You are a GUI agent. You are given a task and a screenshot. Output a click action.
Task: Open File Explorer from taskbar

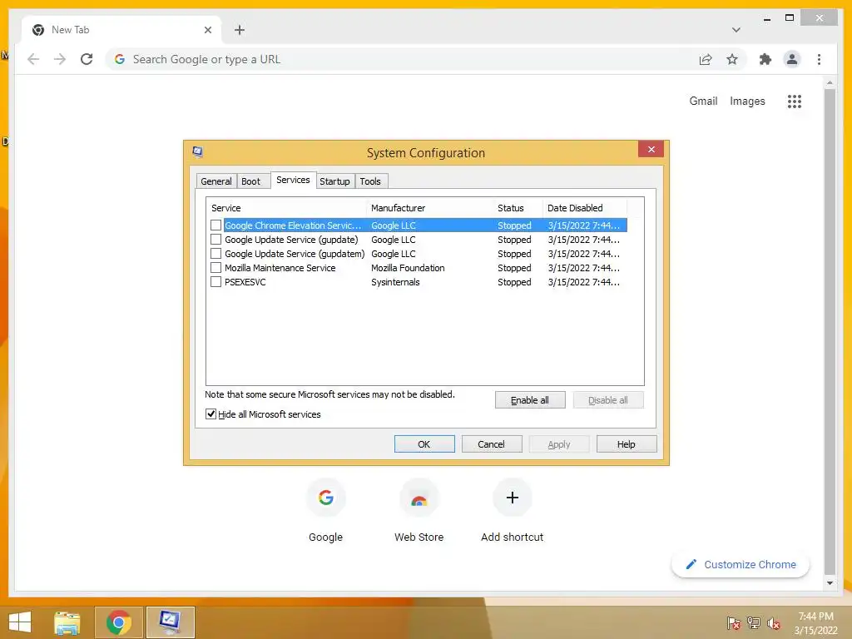click(67, 622)
